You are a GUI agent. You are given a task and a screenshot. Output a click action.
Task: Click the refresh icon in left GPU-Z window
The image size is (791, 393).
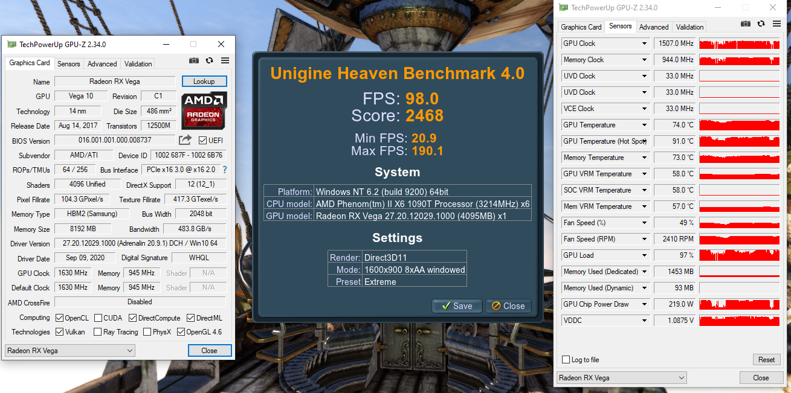[x=209, y=60]
